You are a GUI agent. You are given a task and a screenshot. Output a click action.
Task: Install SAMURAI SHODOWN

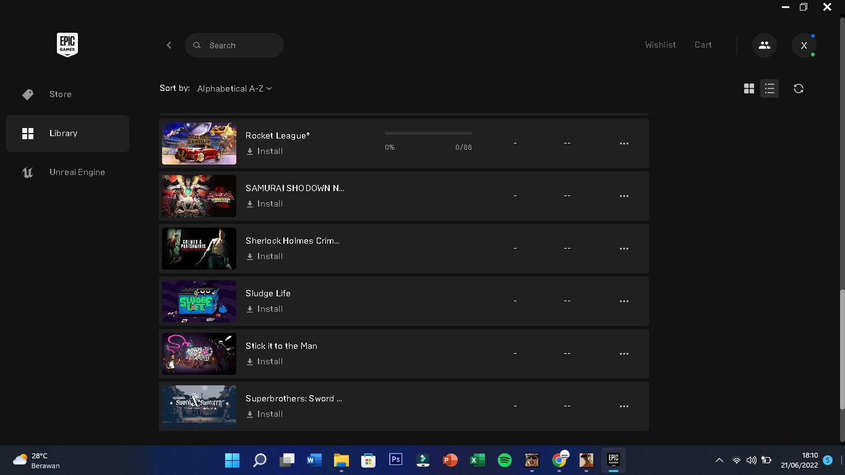coord(265,203)
